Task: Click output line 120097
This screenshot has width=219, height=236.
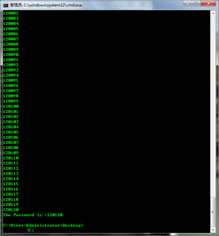Action: (11, 91)
